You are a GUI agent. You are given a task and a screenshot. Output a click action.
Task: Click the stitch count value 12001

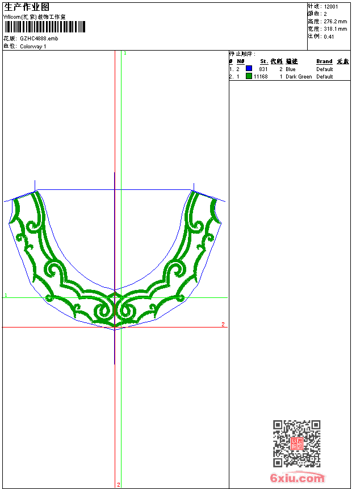331,7
